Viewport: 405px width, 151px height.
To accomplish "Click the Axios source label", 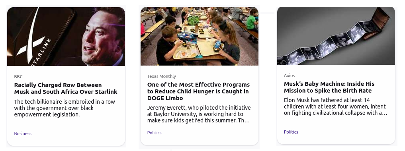I will pos(289,75).
